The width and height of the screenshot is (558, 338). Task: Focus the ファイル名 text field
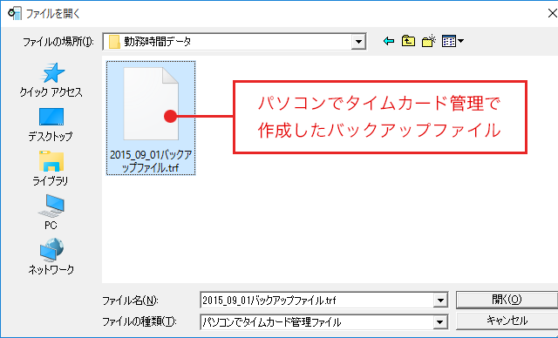click(x=317, y=301)
